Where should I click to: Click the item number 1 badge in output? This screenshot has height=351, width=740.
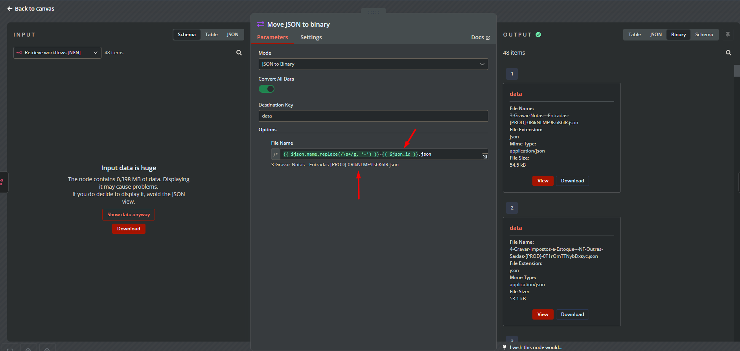[x=512, y=74]
